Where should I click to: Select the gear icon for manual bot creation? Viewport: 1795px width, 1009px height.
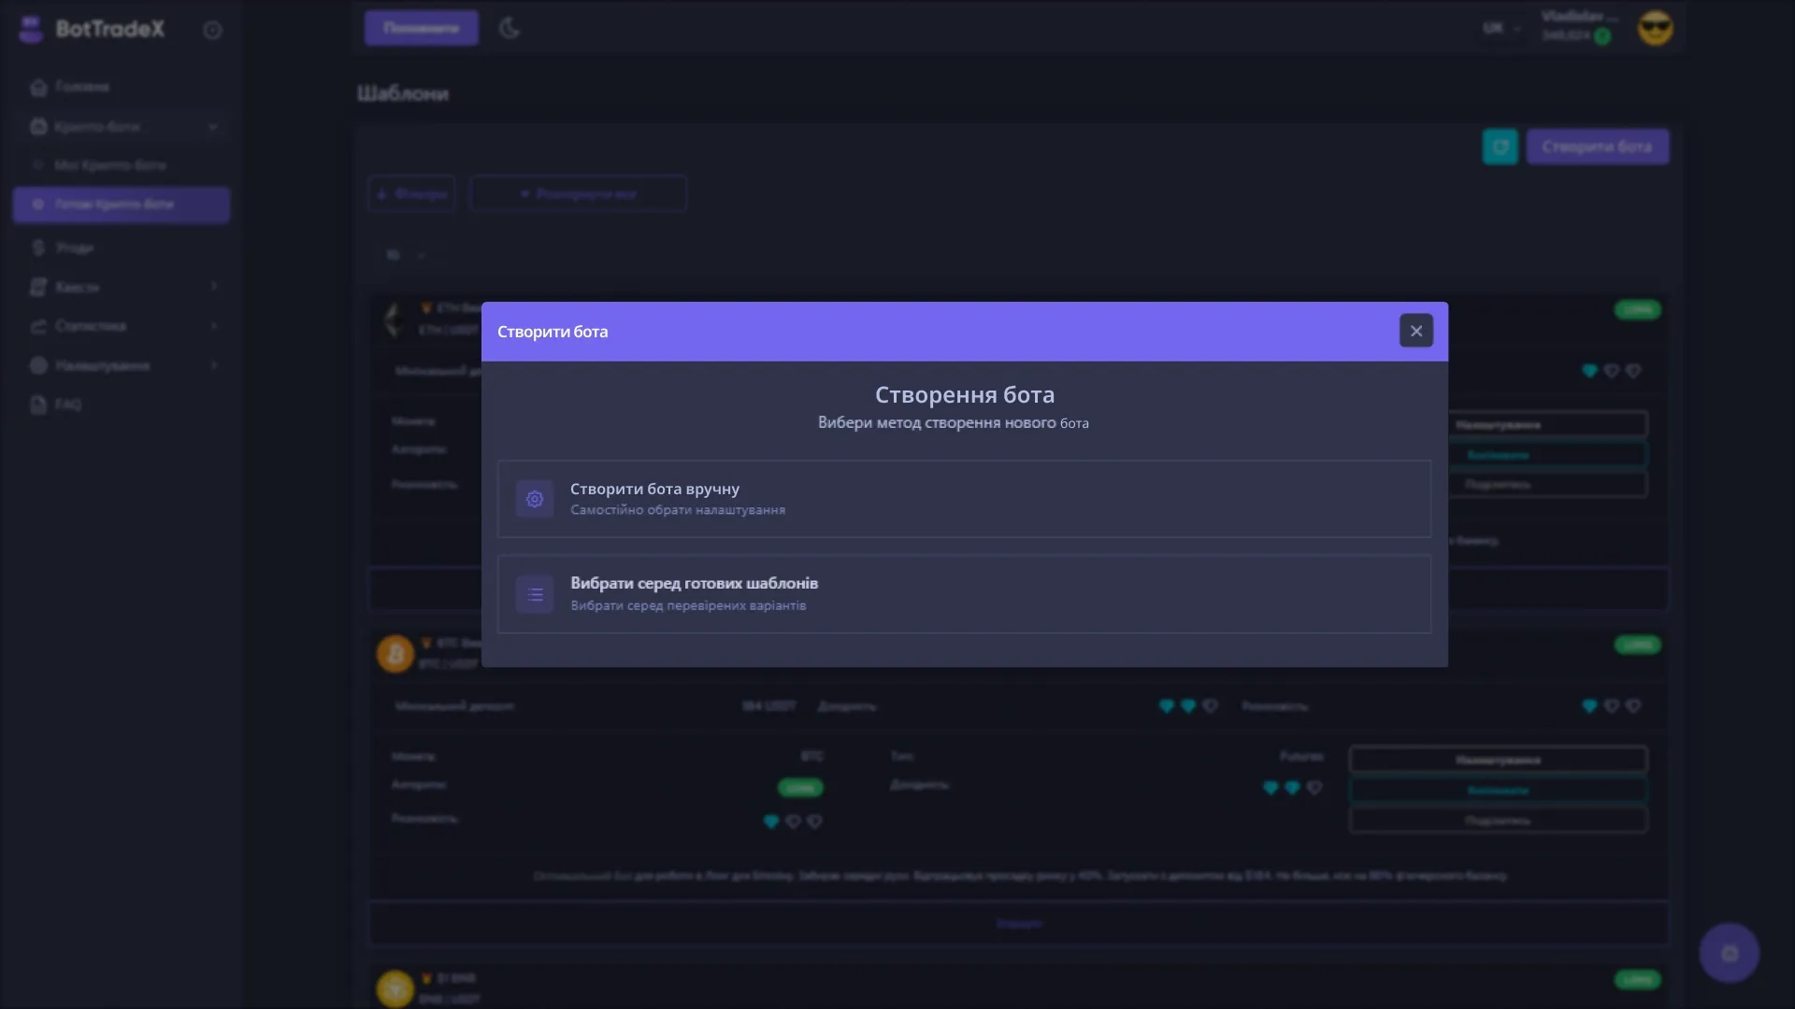point(534,498)
